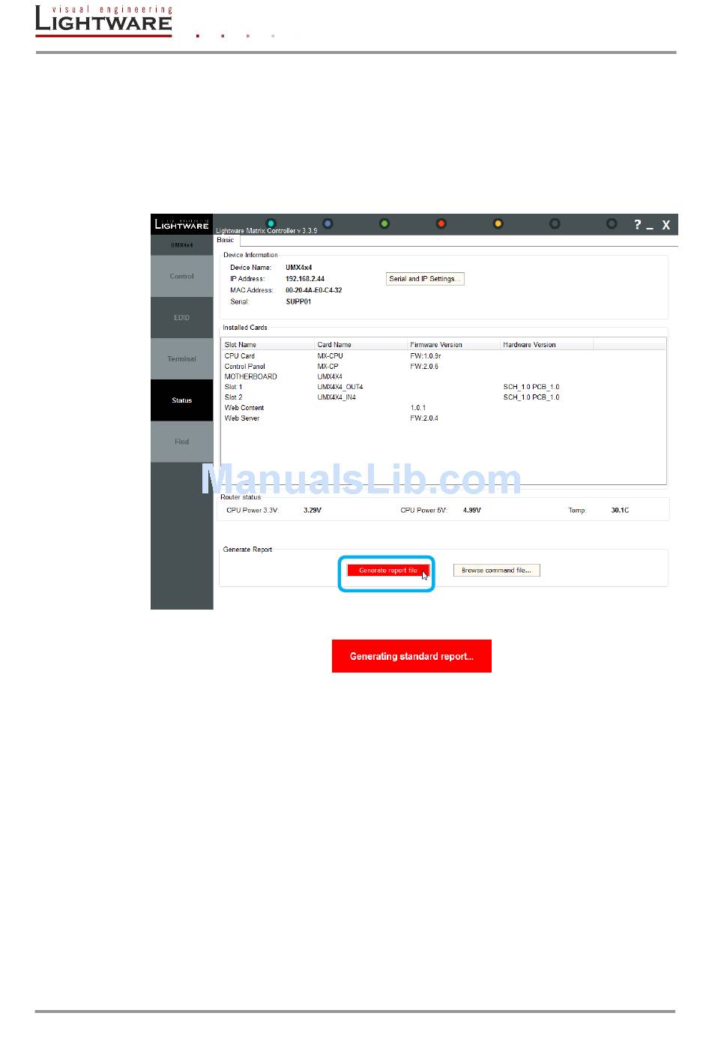Viewport: 712px width, 1040px height.
Task: Select the Web Content row
Action: click(444, 408)
